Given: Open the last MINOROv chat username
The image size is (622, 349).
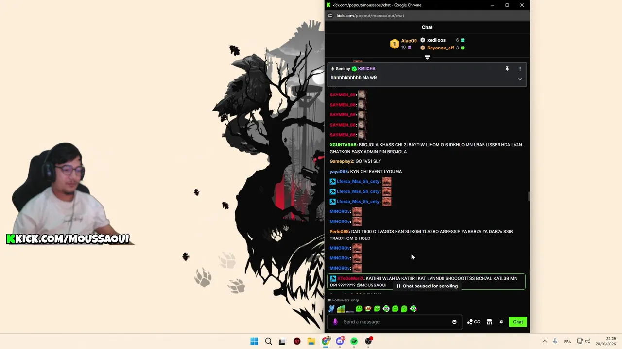Looking at the screenshot, I should tap(340, 268).
